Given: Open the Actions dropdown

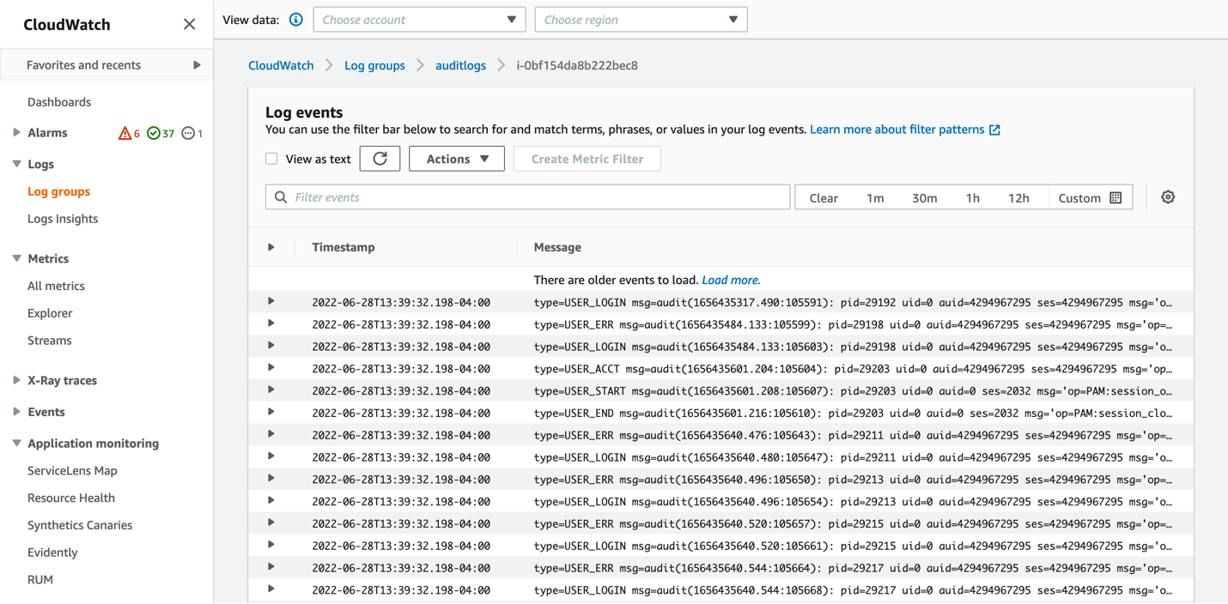Looking at the screenshot, I should (456, 159).
